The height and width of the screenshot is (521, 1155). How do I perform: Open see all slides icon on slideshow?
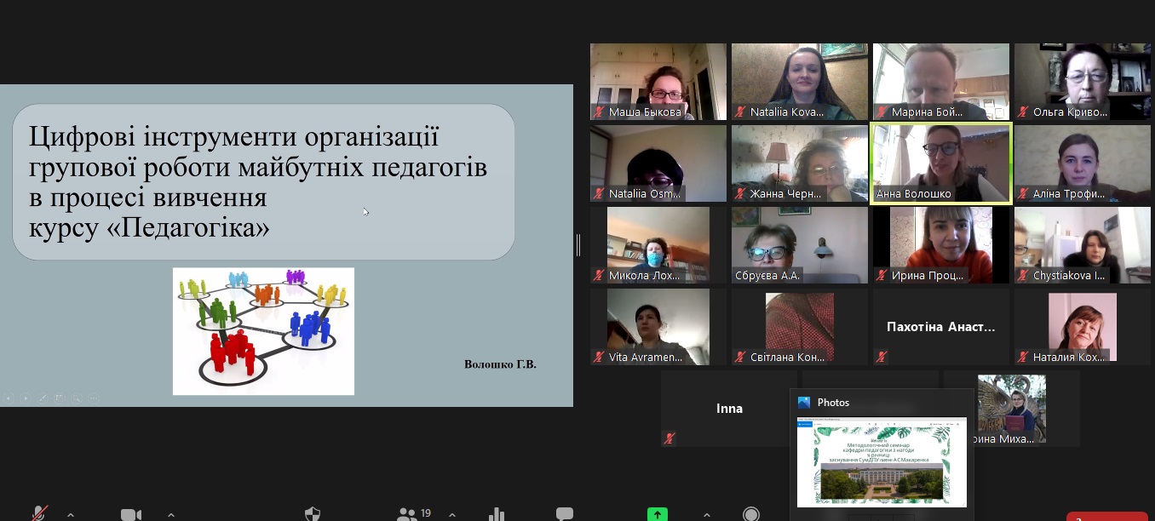point(60,398)
